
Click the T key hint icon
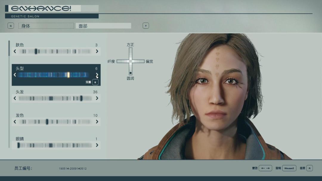[x=146, y=26]
